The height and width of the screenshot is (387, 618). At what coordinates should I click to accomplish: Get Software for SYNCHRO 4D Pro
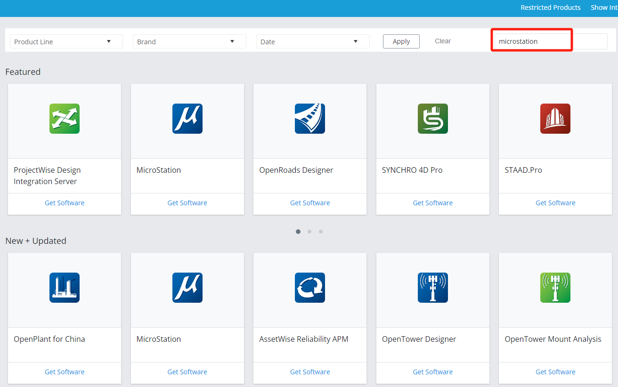[433, 203]
